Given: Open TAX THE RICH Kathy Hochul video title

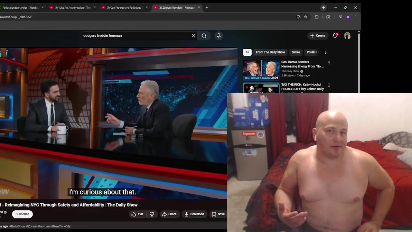Looking at the screenshot, I should [x=303, y=87].
